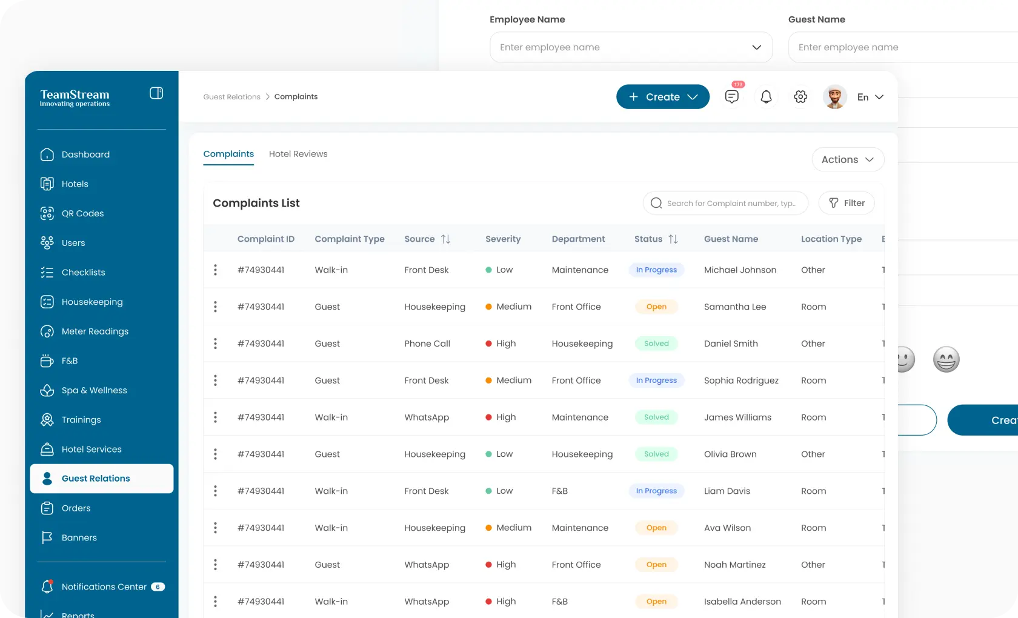This screenshot has width=1018, height=618.
Task: Sort the table by Source column
Action: click(x=445, y=239)
